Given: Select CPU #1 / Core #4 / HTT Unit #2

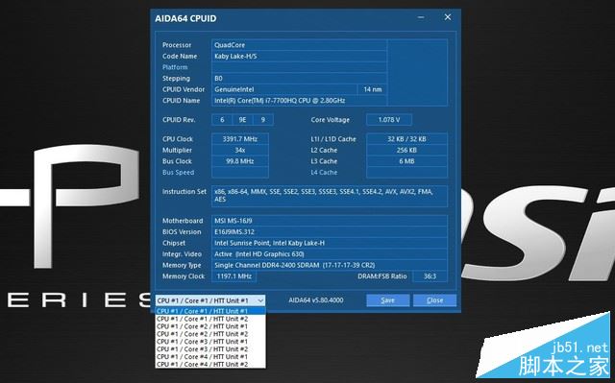Looking at the screenshot, I should [x=210, y=364].
